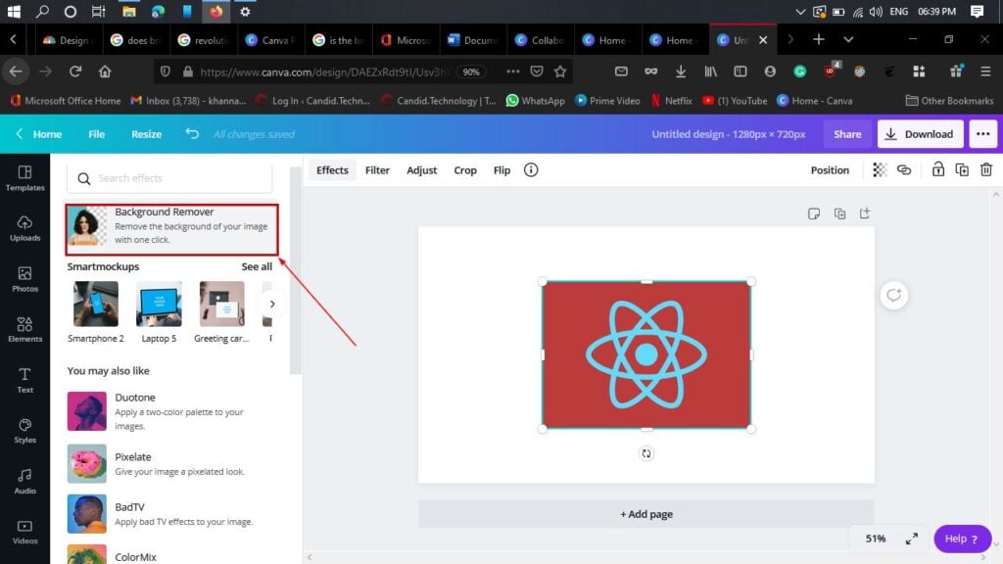Switch to the Docum browser tab
Screen dimensions: 1003x564
473,39
